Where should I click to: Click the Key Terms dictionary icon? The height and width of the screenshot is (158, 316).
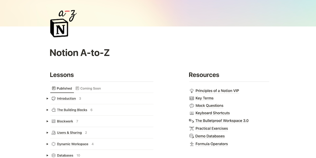(x=192, y=98)
